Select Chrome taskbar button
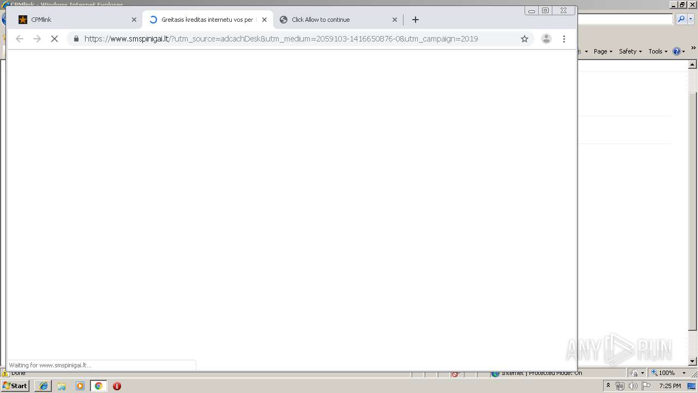The height and width of the screenshot is (393, 698). click(x=98, y=386)
